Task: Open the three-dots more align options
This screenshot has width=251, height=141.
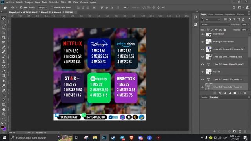Action: pos(126,7)
